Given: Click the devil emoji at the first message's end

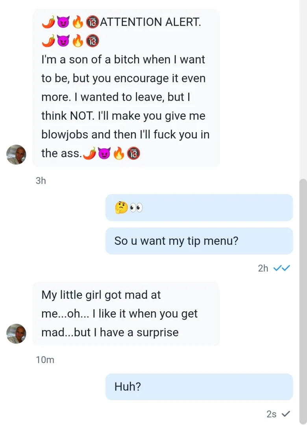Looking at the screenshot, I should [105, 153].
